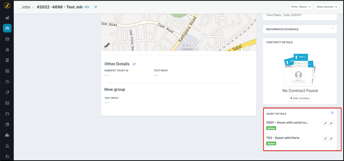Image resolution: width=344 pixels, height=161 pixels.
Task: Select the active Jobs briefcase sidebar item
Action: [7, 28]
